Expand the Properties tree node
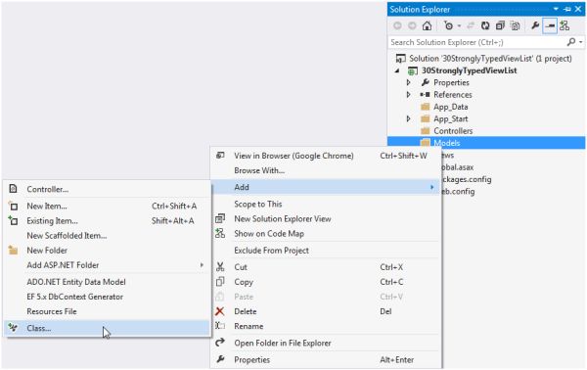The image size is (587, 370). (409, 82)
